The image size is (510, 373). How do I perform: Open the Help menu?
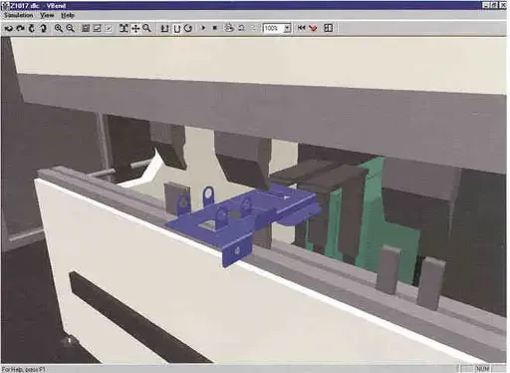click(68, 15)
